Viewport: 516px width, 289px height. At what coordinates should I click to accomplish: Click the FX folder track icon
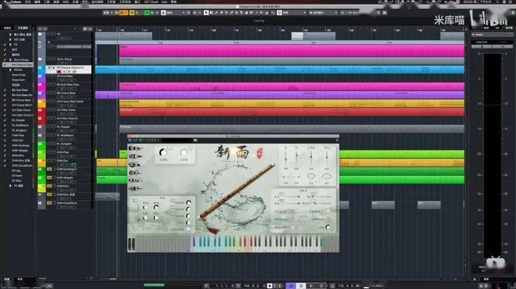click(40, 34)
